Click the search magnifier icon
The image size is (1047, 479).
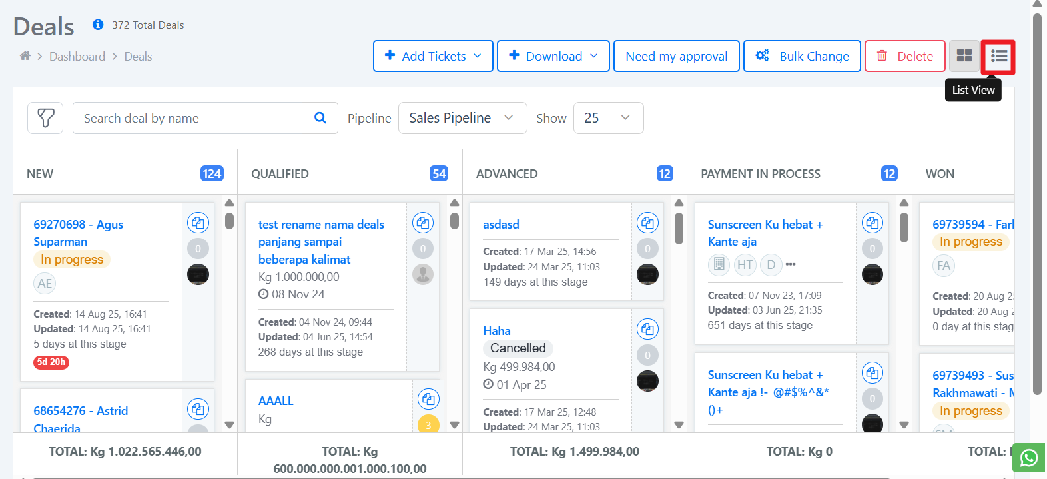[x=320, y=118]
